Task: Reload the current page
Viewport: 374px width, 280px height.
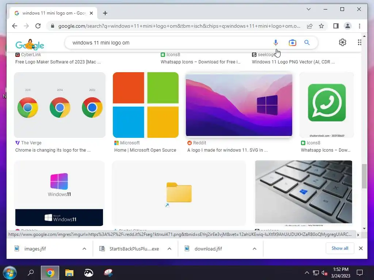Action: [38, 26]
